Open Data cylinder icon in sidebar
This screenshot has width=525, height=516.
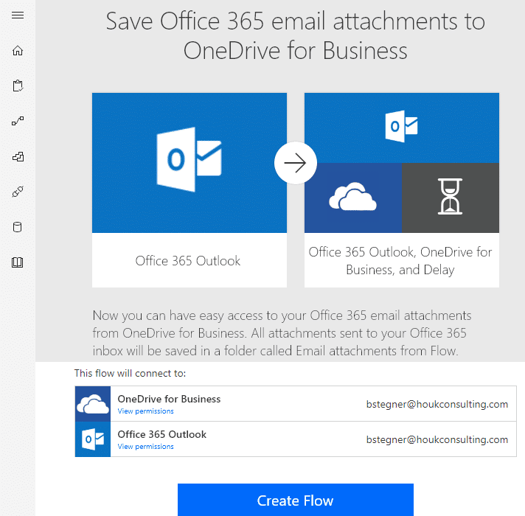tap(18, 227)
